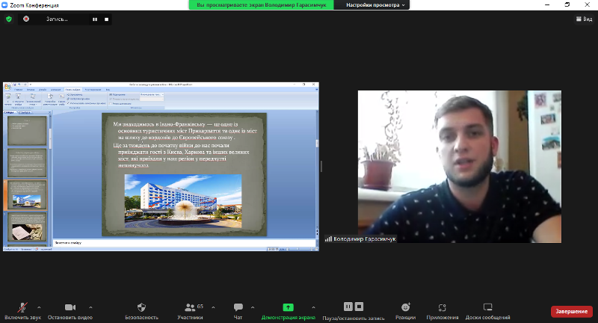
Task: Click PowerPoint Office round button
Action: [7, 86]
